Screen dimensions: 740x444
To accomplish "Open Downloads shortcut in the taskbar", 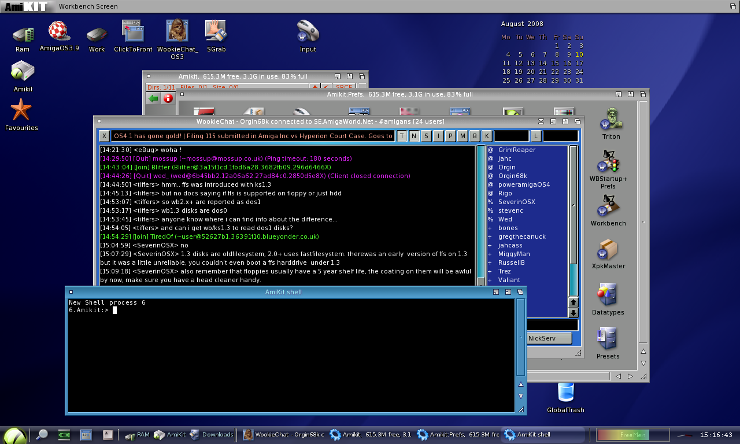I will click(x=211, y=435).
